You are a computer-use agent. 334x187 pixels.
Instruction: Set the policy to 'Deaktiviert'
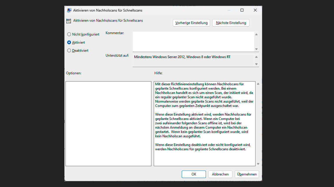pyautogui.click(x=69, y=51)
